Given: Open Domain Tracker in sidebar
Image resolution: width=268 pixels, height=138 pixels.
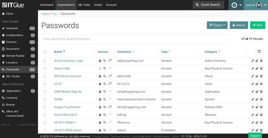Looking at the screenshot, I should tap(19, 56).
